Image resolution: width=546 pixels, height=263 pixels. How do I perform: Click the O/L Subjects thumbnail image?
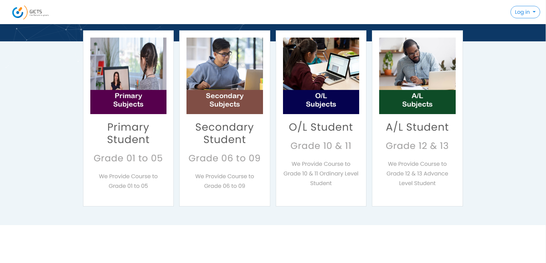pyautogui.click(x=321, y=64)
